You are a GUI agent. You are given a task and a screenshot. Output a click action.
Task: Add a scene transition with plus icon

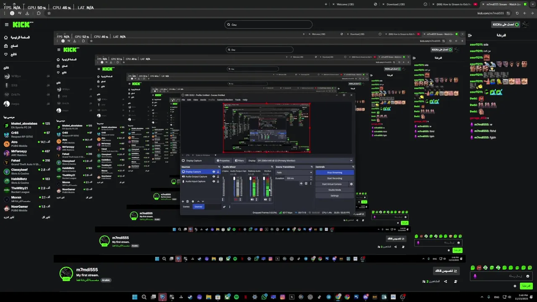click(301, 183)
